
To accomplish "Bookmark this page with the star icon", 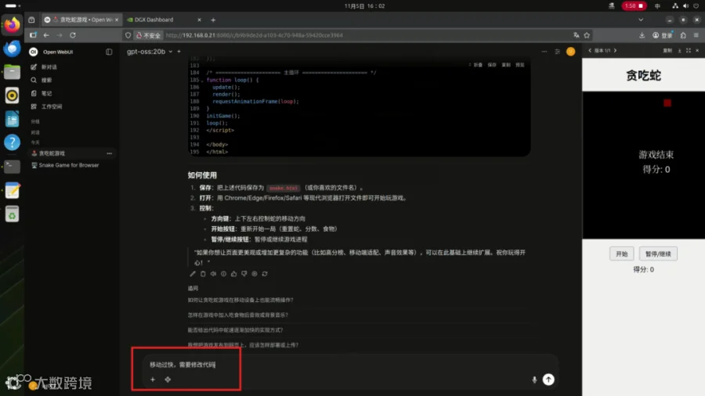I will [x=587, y=35].
